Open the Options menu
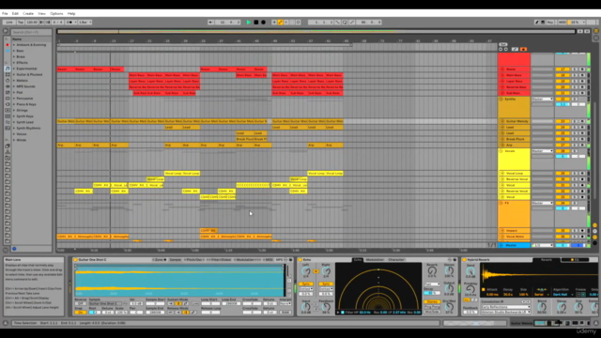Viewport: 601px width, 338px height. point(56,13)
